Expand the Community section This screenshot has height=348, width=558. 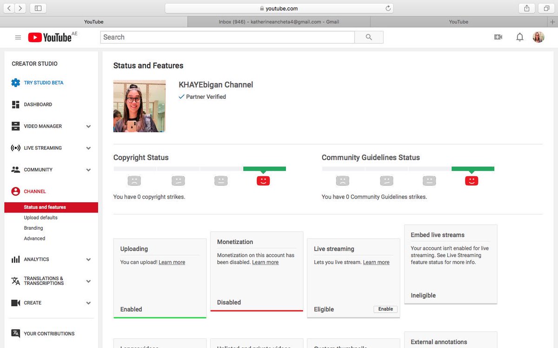[88, 170]
